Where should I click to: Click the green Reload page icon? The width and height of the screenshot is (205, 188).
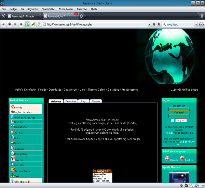click(27, 24)
